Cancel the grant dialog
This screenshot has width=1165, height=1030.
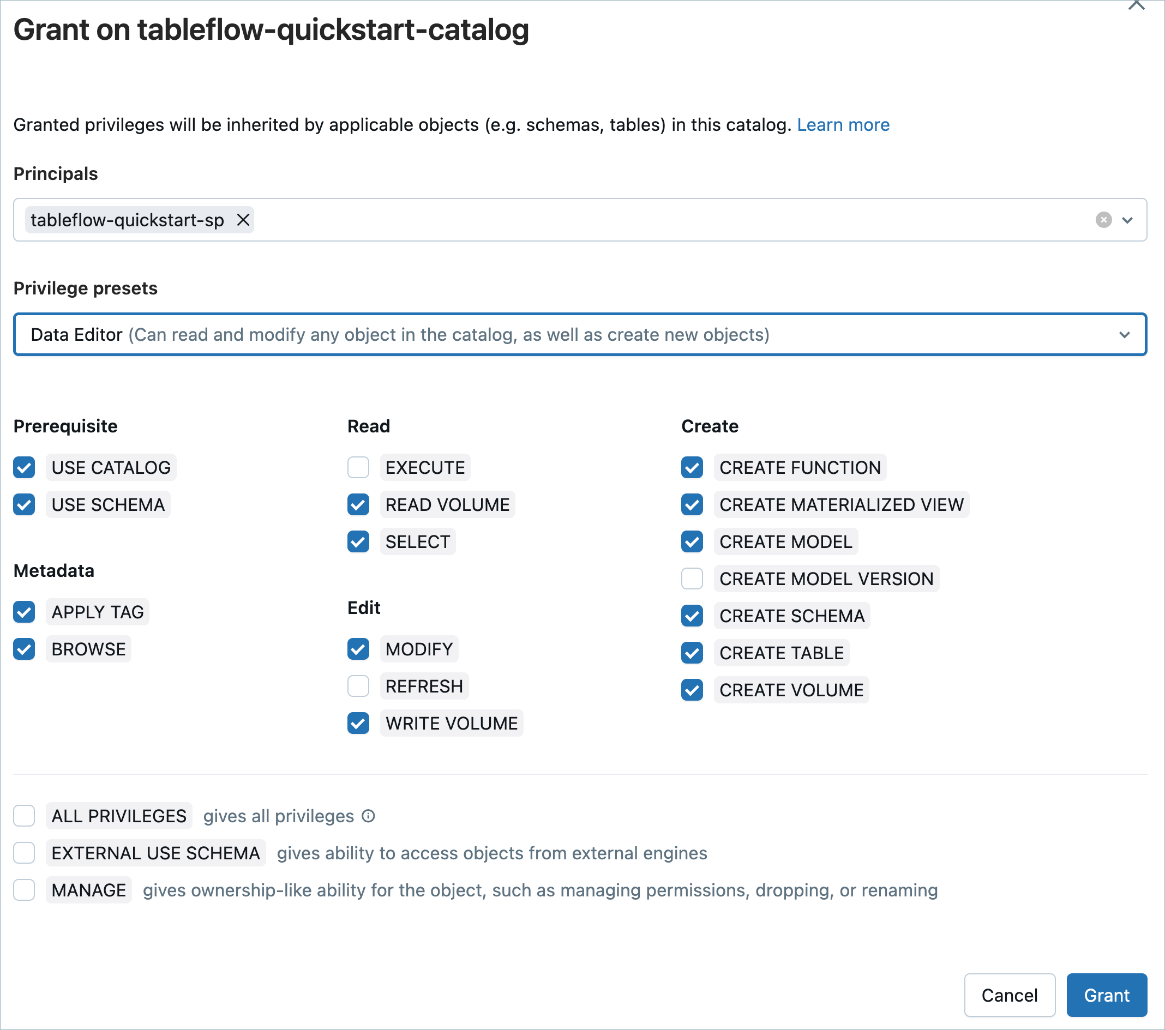(1009, 995)
